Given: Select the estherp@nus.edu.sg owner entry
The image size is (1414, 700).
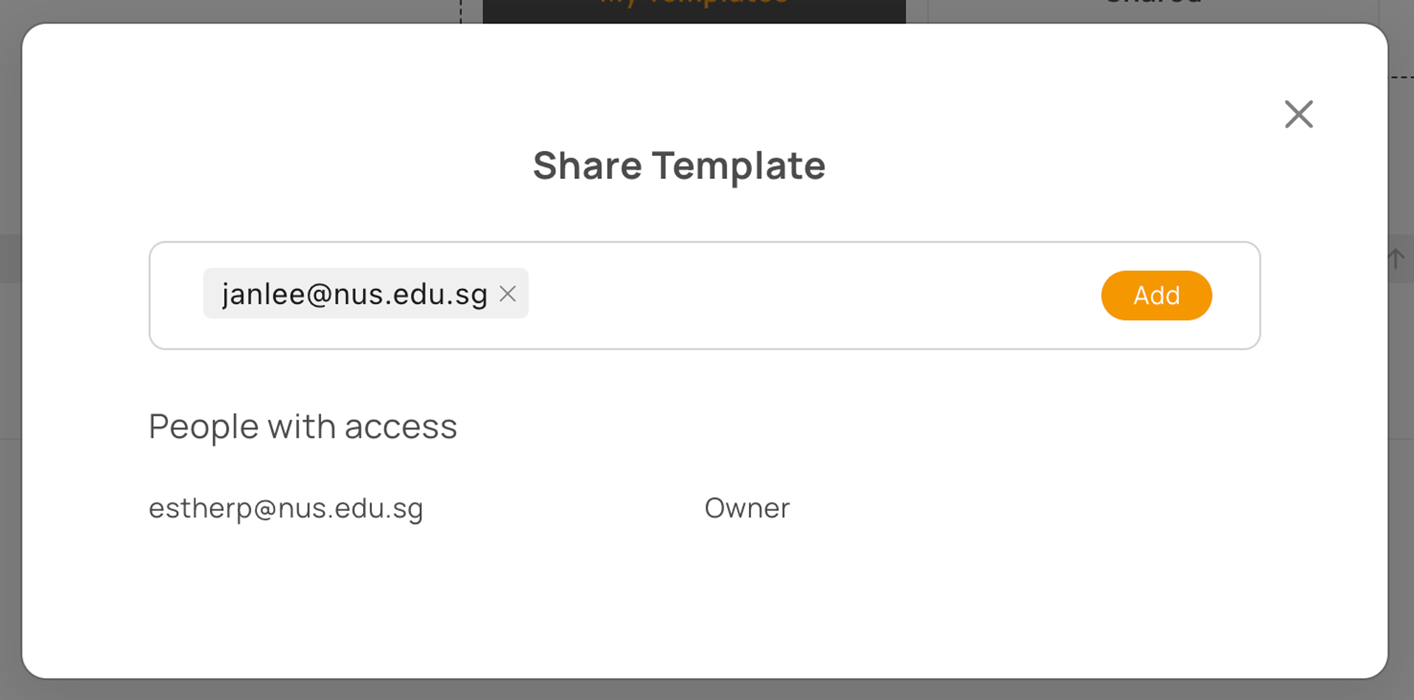Looking at the screenshot, I should 286,508.
